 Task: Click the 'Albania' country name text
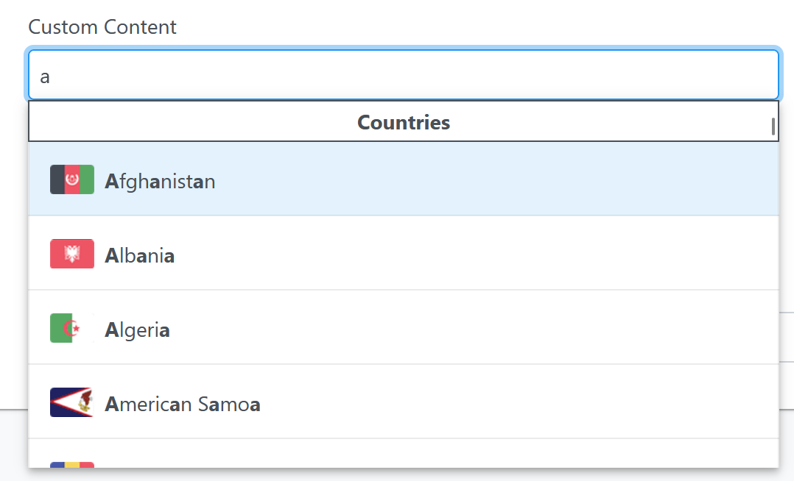[139, 255]
